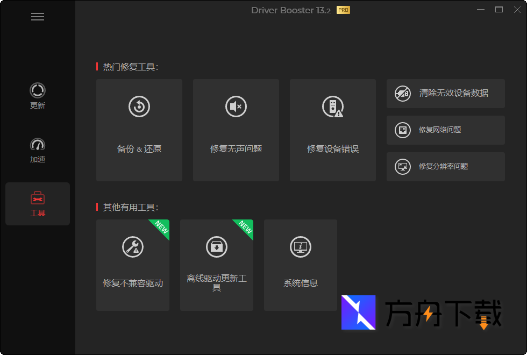This screenshot has height=355, width=527.
Task: Click the Fix Resolution Problem icon
Action: coord(402,166)
